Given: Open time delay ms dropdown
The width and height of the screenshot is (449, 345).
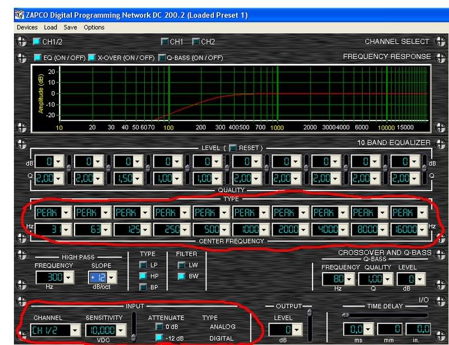Looking at the screenshot, I should (x=368, y=329).
